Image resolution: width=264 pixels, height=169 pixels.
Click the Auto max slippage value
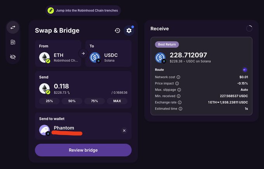point(244,90)
